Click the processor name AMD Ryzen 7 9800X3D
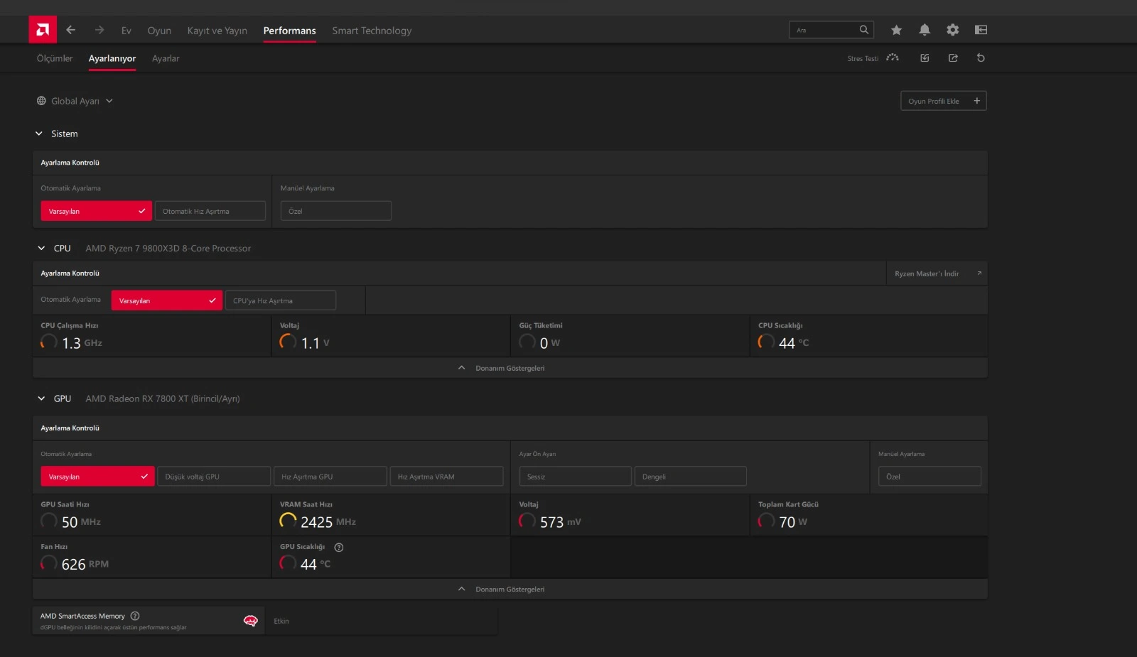Image resolution: width=1137 pixels, height=657 pixels. point(168,249)
